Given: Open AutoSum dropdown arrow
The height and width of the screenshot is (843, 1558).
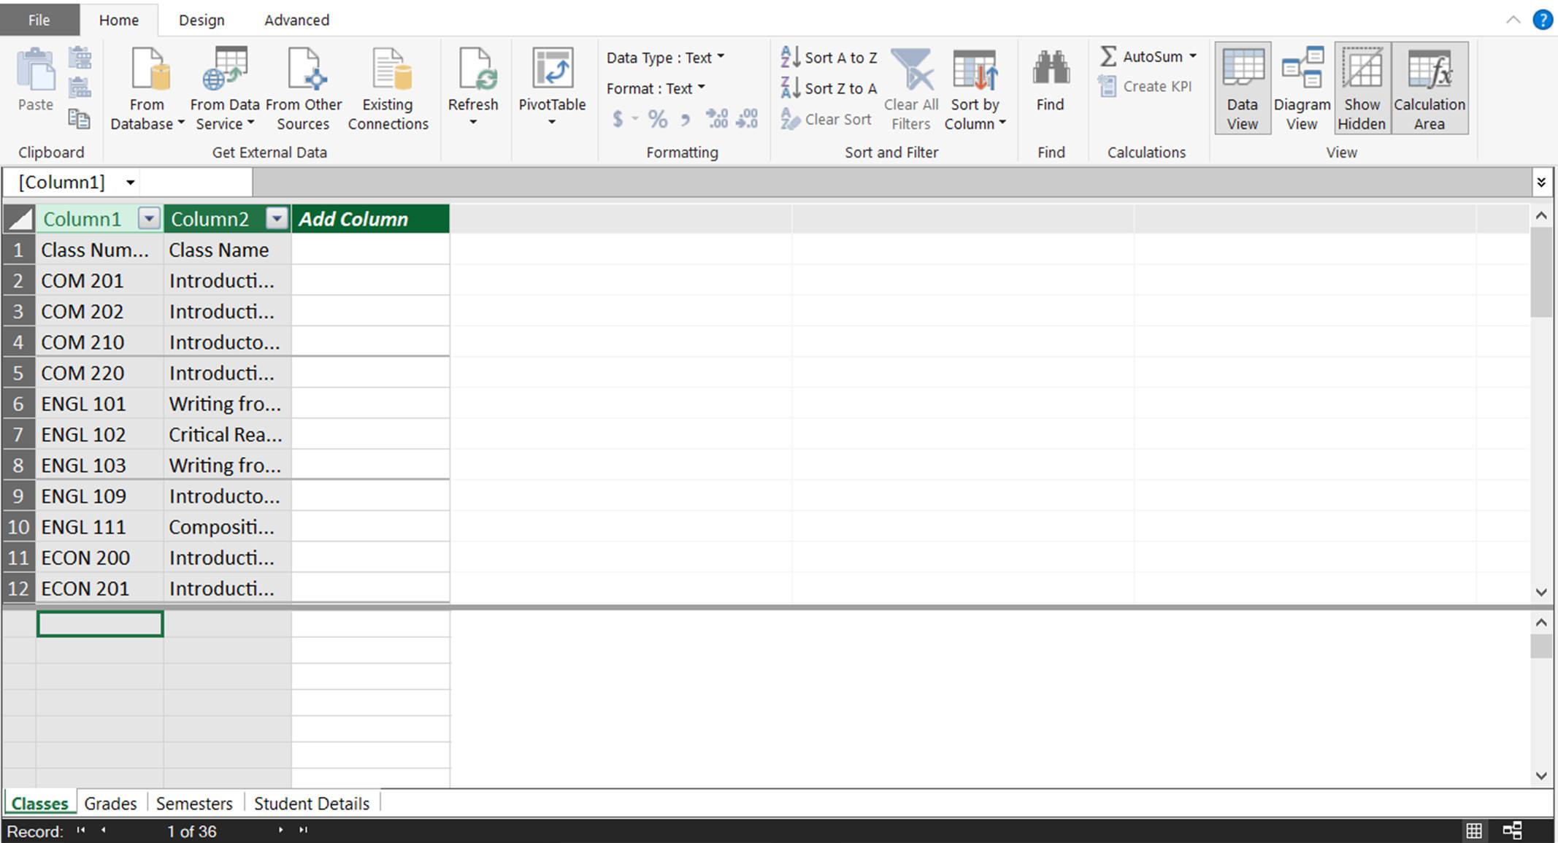Looking at the screenshot, I should pyautogui.click(x=1193, y=56).
